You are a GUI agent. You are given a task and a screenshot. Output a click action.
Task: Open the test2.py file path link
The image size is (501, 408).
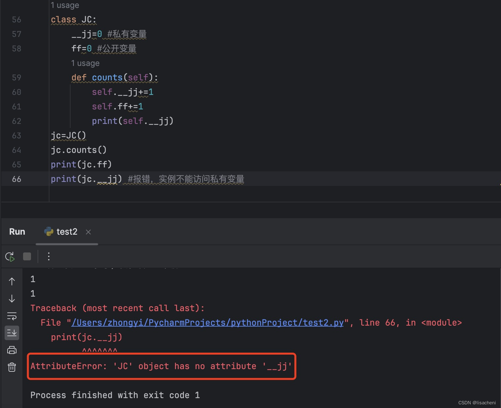(x=208, y=323)
